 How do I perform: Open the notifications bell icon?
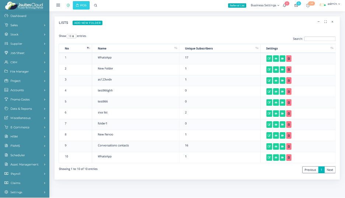coord(284,6)
